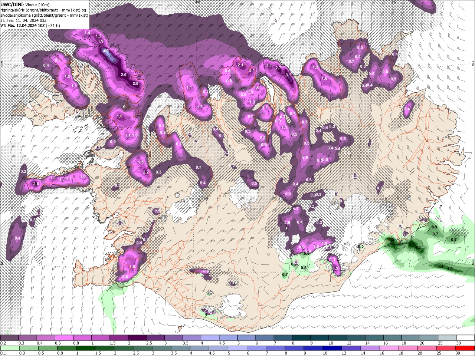Click the "0.2" label under the top legend row
The height and width of the screenshot is (356, 475).
pos(3,343)
